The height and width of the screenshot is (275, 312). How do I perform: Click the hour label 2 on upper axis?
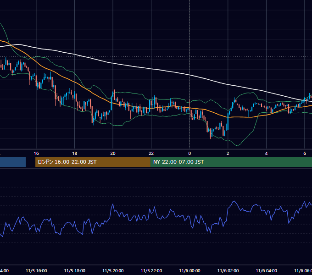(228, 153)
